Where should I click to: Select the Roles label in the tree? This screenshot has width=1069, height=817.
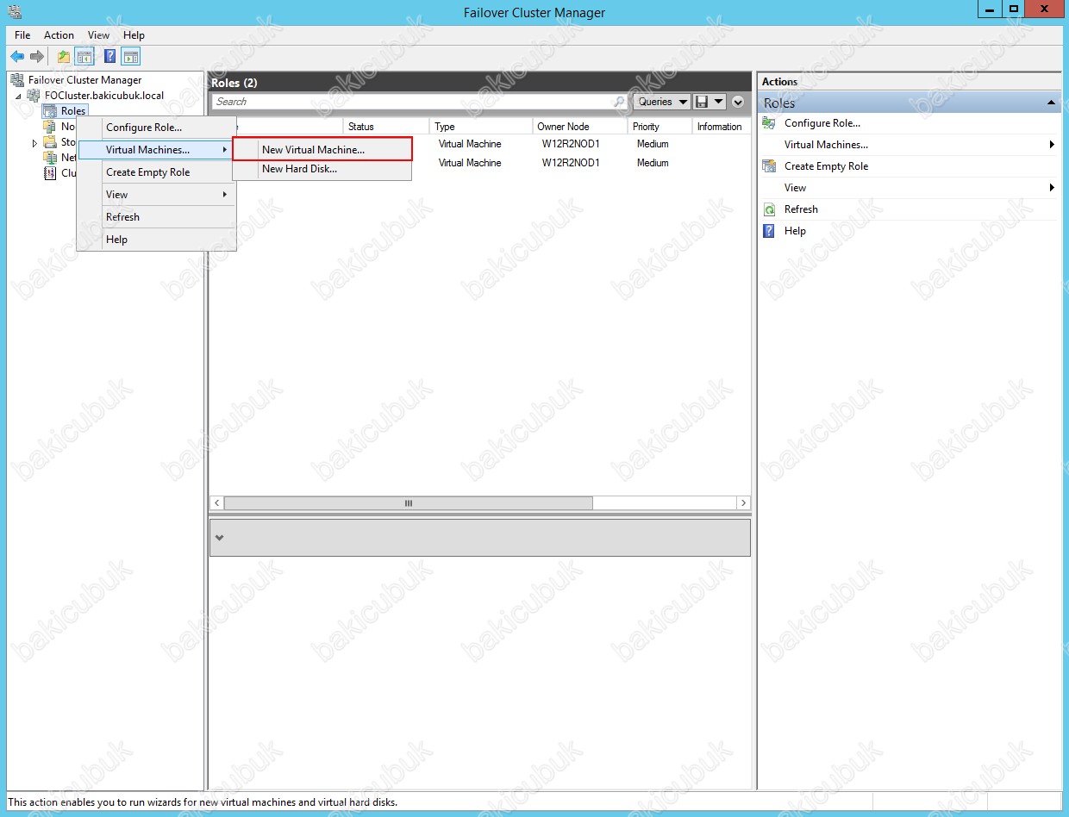73,111
